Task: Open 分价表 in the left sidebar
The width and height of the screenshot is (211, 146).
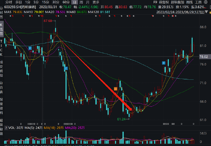Action: click(2, 87)
